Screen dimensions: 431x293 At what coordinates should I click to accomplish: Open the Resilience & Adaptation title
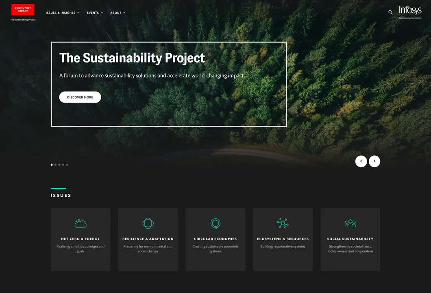148,239
